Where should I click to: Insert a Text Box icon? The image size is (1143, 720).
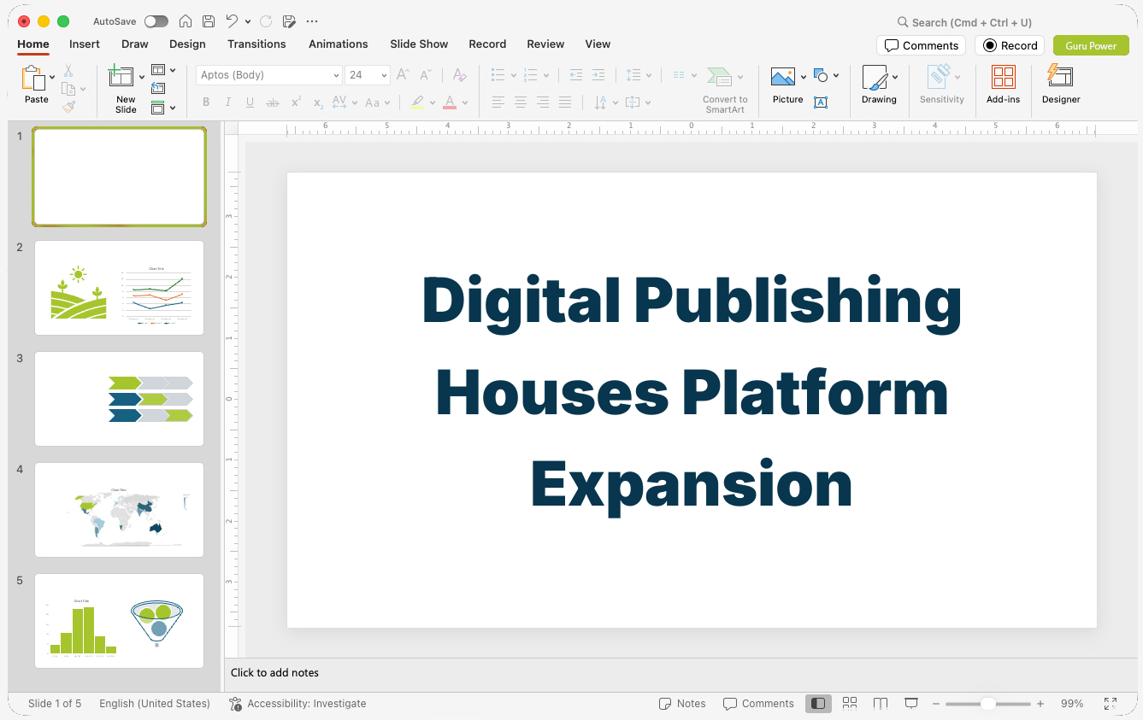(821, 102)
